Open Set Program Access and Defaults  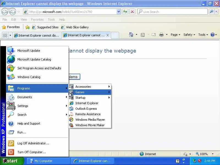[37, 68]
